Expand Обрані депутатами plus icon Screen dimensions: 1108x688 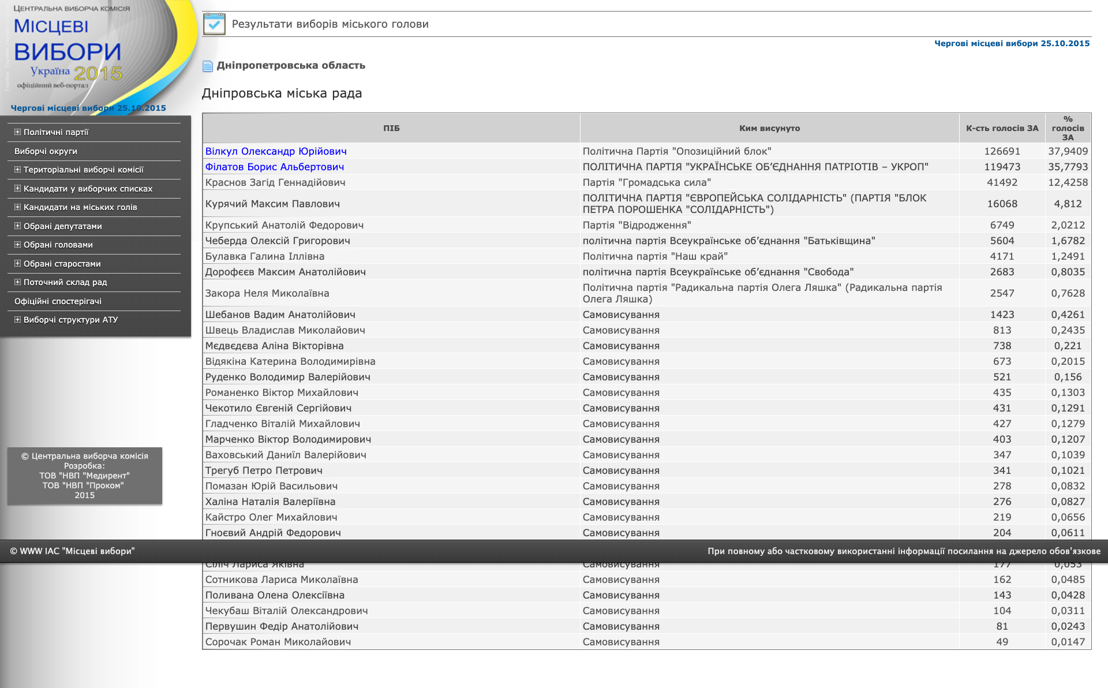[x=17, y=226]
